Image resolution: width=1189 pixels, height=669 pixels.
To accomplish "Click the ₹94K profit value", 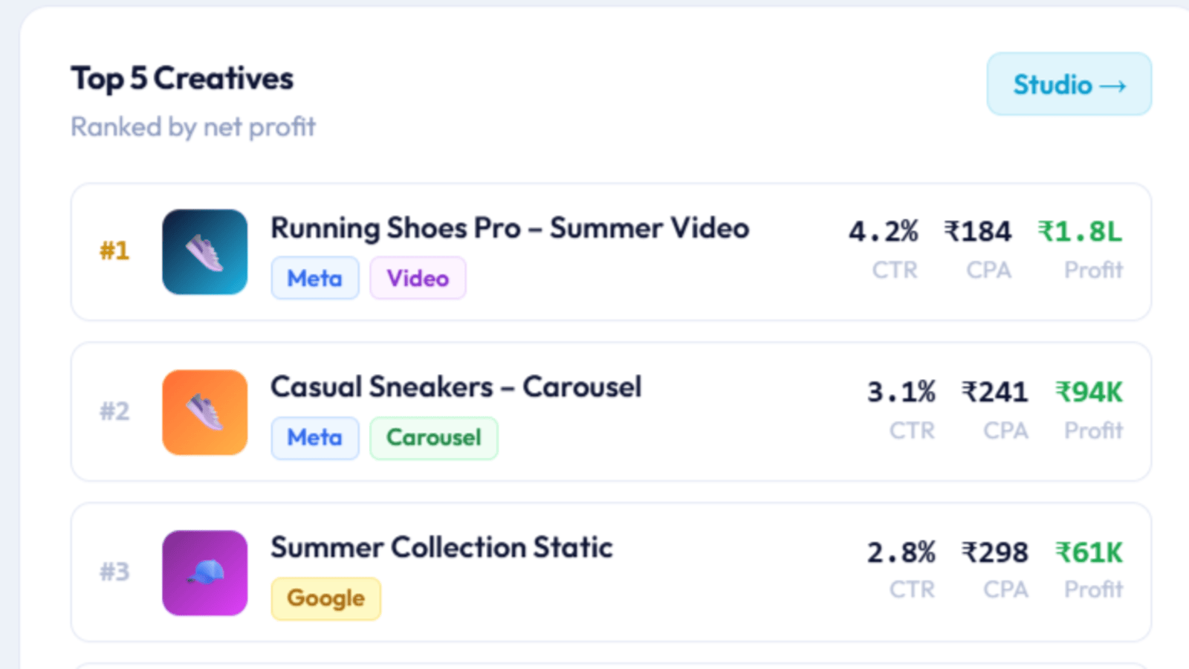I will (x=1089, y=392).
